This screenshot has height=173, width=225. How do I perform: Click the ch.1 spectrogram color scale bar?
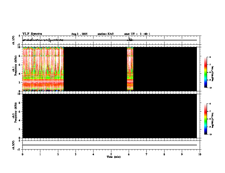[205, 72]
